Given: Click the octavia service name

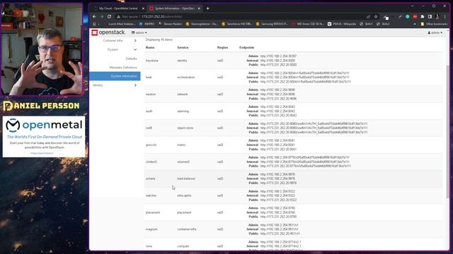Looking at the screenshot, I should pyautogui.click(x=151, y=179).
